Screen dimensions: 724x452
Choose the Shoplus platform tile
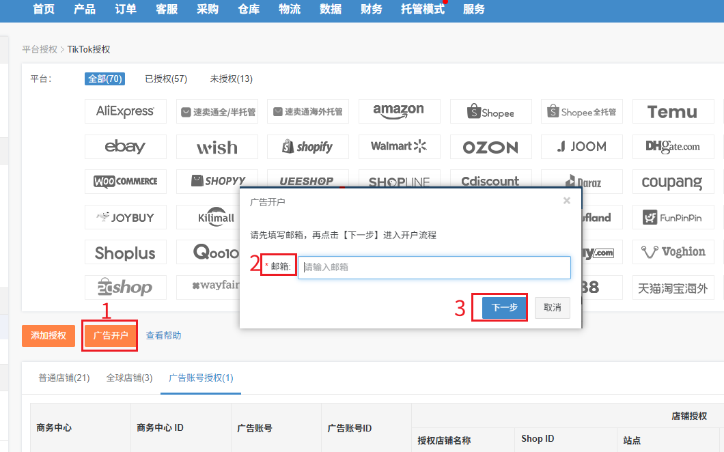tap(125, 252)
